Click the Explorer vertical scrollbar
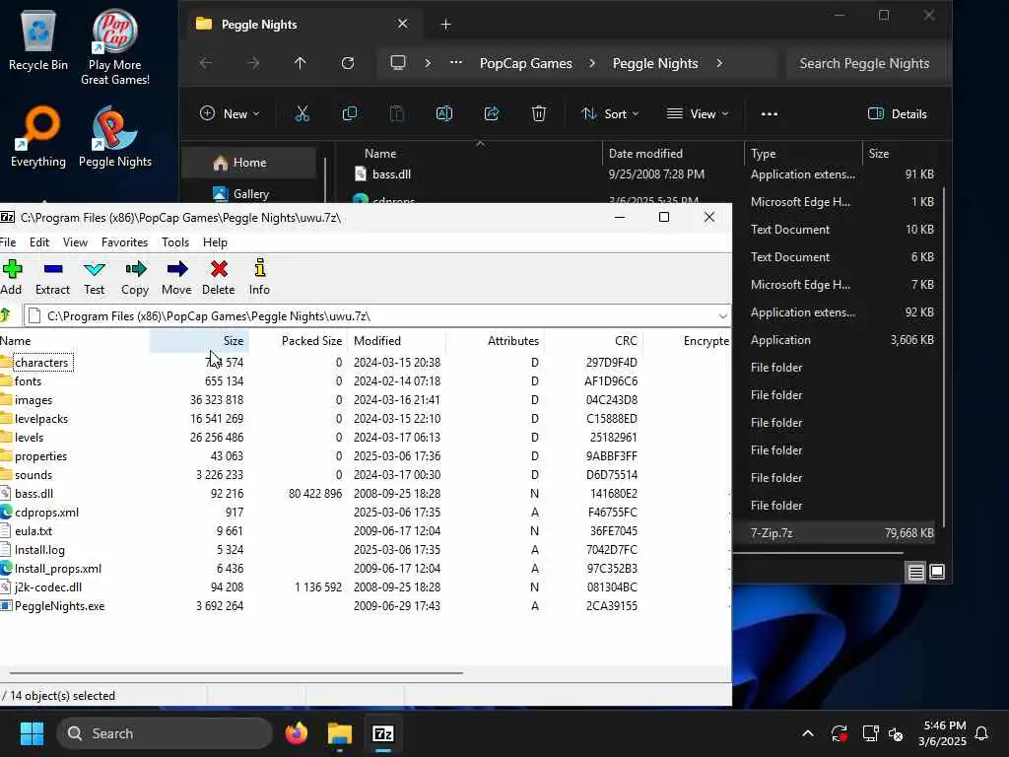The image size is (1009, 757). [x=944, y=357]
